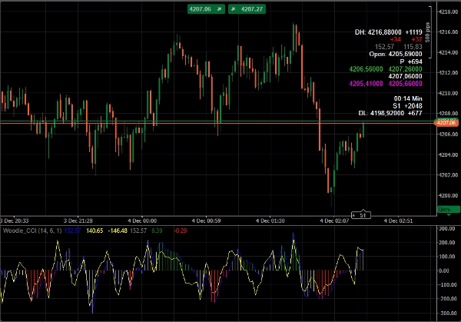This screenshot has width=461, height=322.
Task: Click the yellow 140.65 CCI value
Action: click(x=94, y=230)
